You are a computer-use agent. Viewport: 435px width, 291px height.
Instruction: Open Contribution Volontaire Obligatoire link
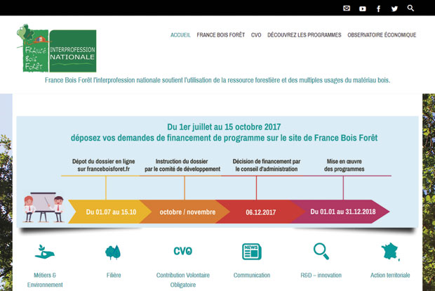pos(183,280)
